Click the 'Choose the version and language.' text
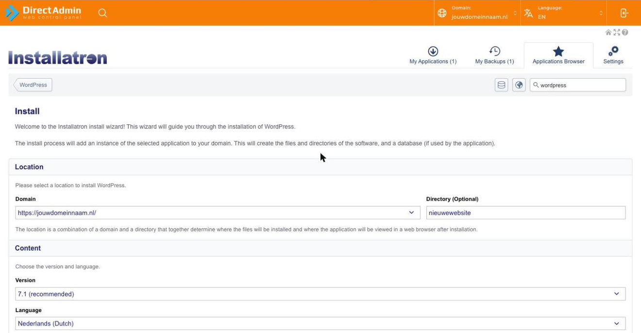 click(57, 267)
